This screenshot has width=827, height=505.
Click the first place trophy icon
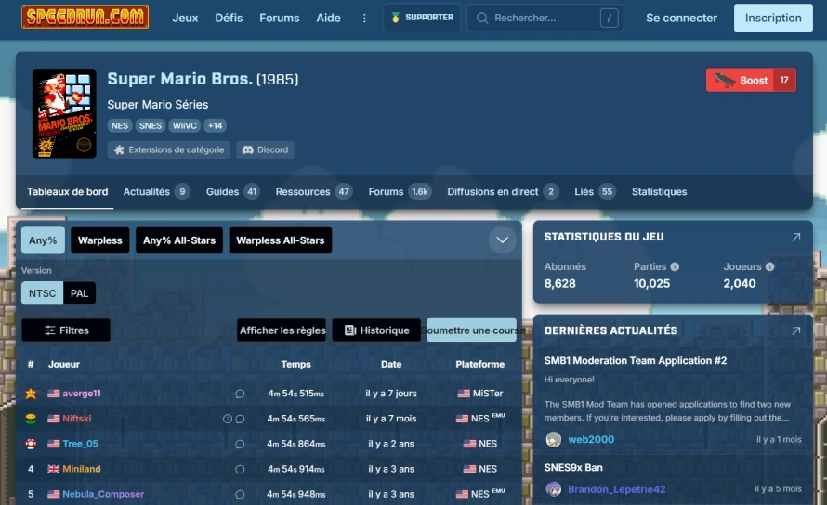point(31,394)
